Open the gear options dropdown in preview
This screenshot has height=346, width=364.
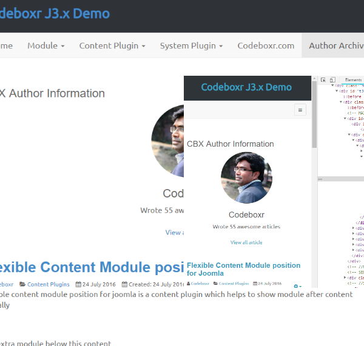click(298, 286)
